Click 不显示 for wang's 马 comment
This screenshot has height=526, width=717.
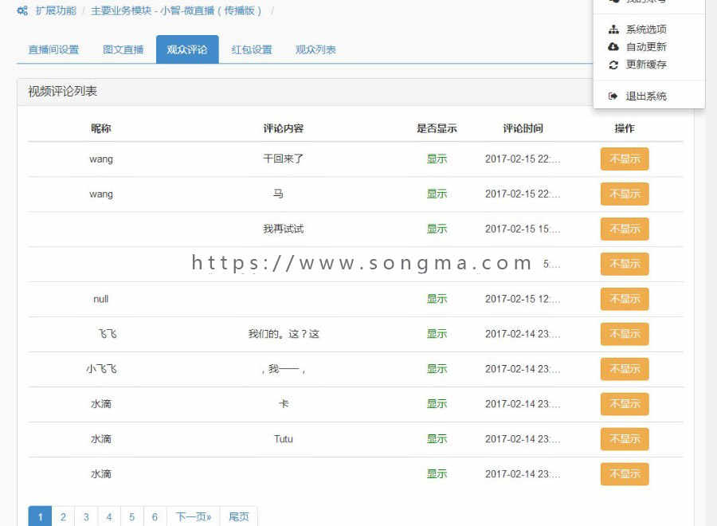coord(625,194)
